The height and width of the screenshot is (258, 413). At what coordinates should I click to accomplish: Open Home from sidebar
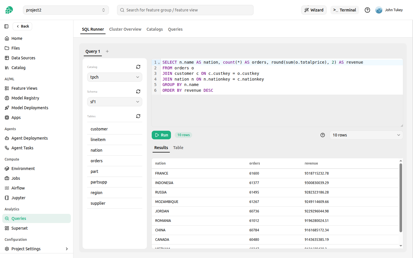tap(36, 38)
